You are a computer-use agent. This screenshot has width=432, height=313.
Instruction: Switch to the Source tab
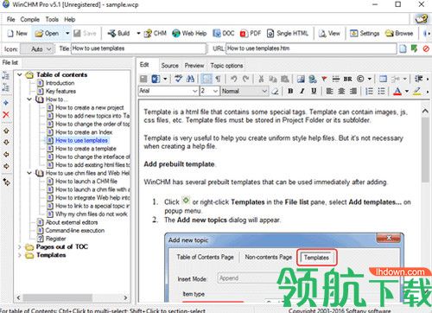click(169, 66)
